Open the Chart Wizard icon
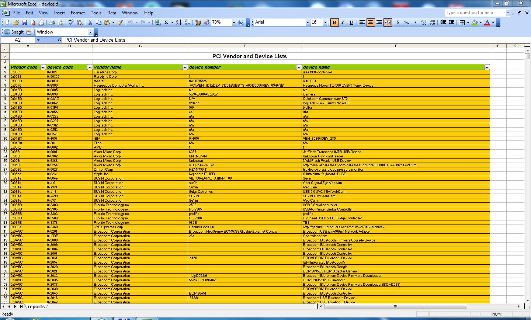Viewport: 531px width, 320px height. (198, 22)
